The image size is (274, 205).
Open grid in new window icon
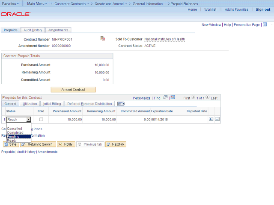click(166, 97)
